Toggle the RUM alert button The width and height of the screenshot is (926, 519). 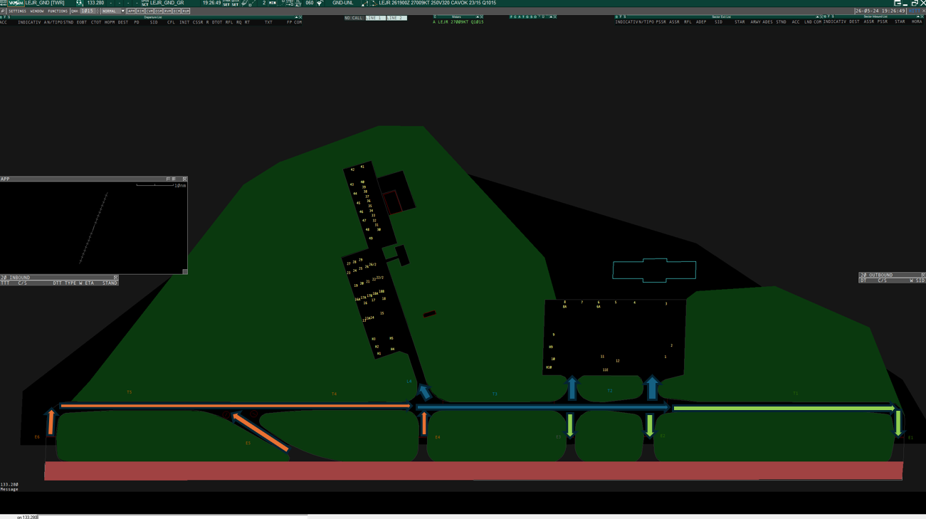[x=186, y=11]
